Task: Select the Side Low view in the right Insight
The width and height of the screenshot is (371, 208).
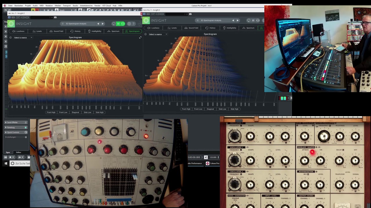Action: tap(222, 109)
